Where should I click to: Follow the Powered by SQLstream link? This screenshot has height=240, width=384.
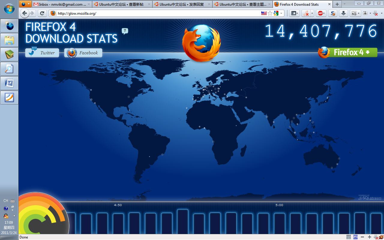370,197
